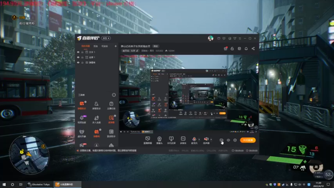Click the recording icon in the bottom toolbar
The width and height of the screenshot is (334, 188).
click(x=221, y=140)
